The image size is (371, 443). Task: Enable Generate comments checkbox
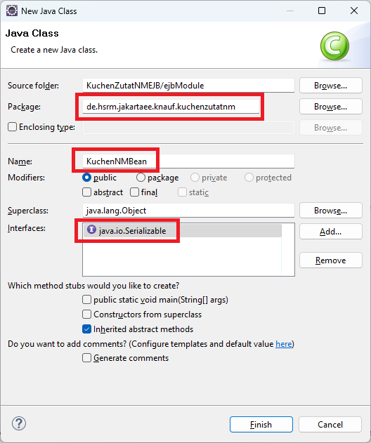(x=86, y=357)
